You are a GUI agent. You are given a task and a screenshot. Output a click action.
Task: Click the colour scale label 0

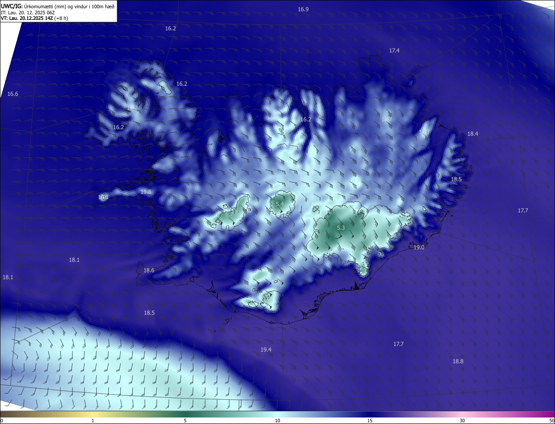[x=2, y=421]
